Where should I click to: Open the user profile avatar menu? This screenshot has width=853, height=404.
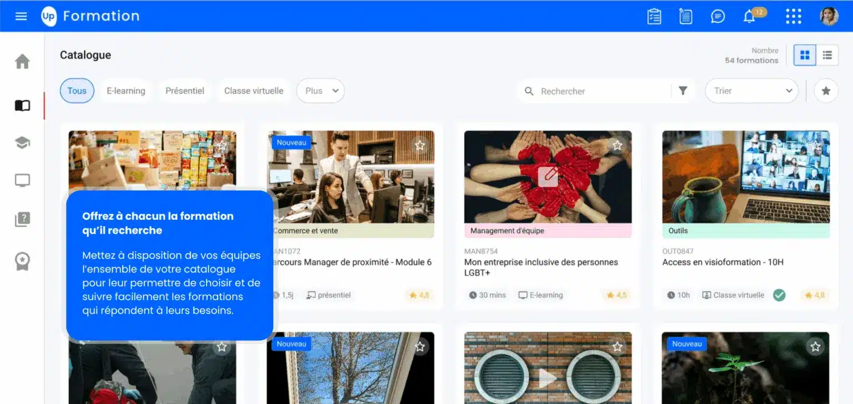(829, 17)
